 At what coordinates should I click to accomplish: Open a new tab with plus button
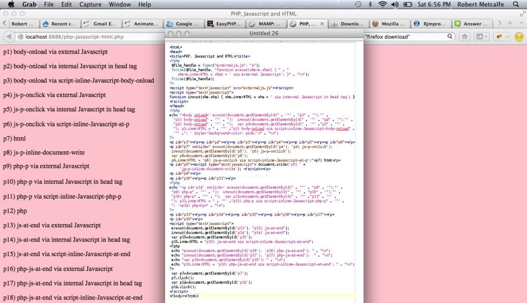[510, 23]
